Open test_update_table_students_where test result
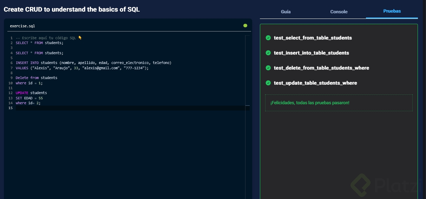Viewport: 426px width, 199px height. (315, 83)
